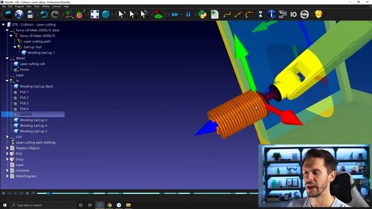Screen dimensions: 372x209
Task: Open the yellow package export icon
Action: pos(319,15)
